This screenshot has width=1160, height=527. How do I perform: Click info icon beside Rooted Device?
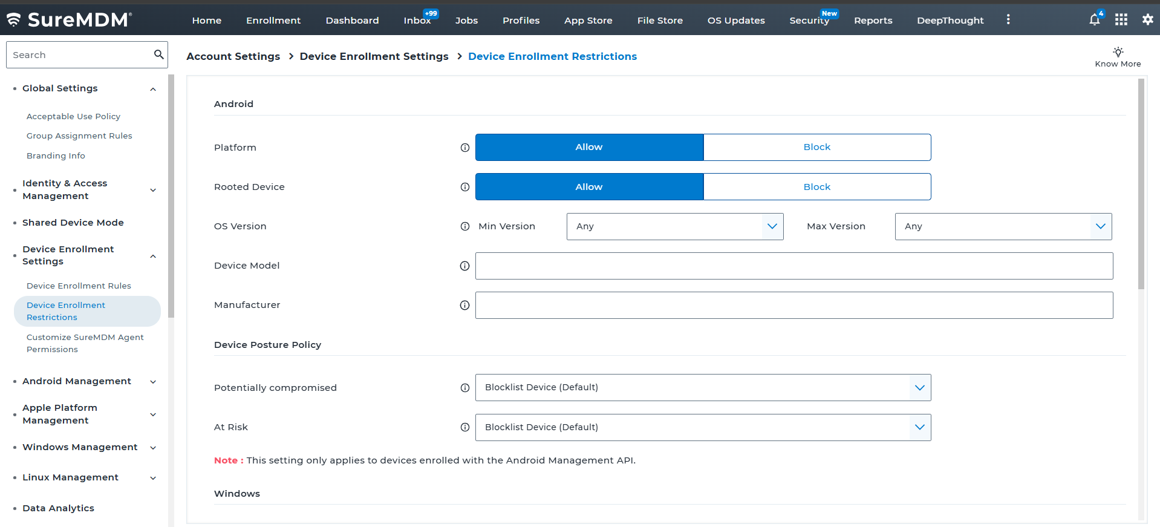(464, 187)
